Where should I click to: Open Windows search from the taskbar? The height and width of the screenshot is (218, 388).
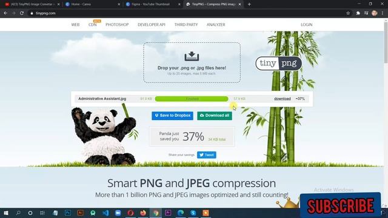click(x=18, y=213)
